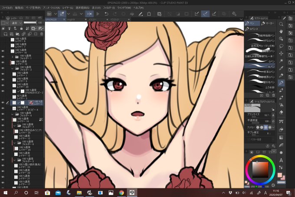Toggle visibility of レイヤー 19
The image size is (295, 197).
point(3,62)
